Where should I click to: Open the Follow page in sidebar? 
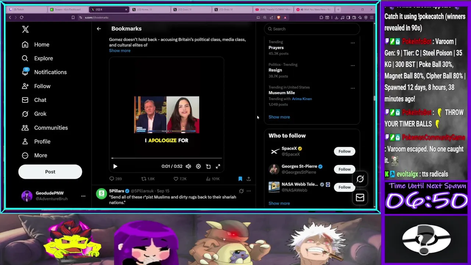pyautogui.click(x=36, y=86)
